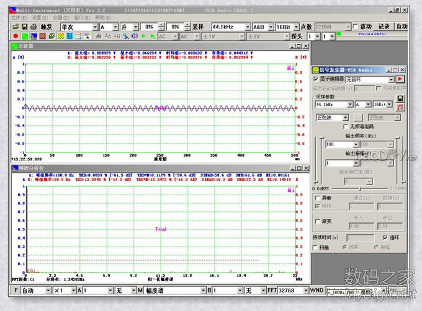
Task: Click the save floppy icon in signal generator
Action: click(400, 99)
